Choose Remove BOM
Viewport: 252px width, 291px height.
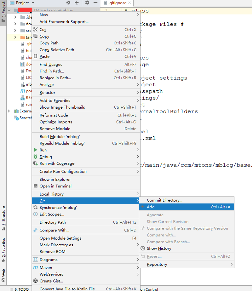pyautogui.click(x=86, y=251)
